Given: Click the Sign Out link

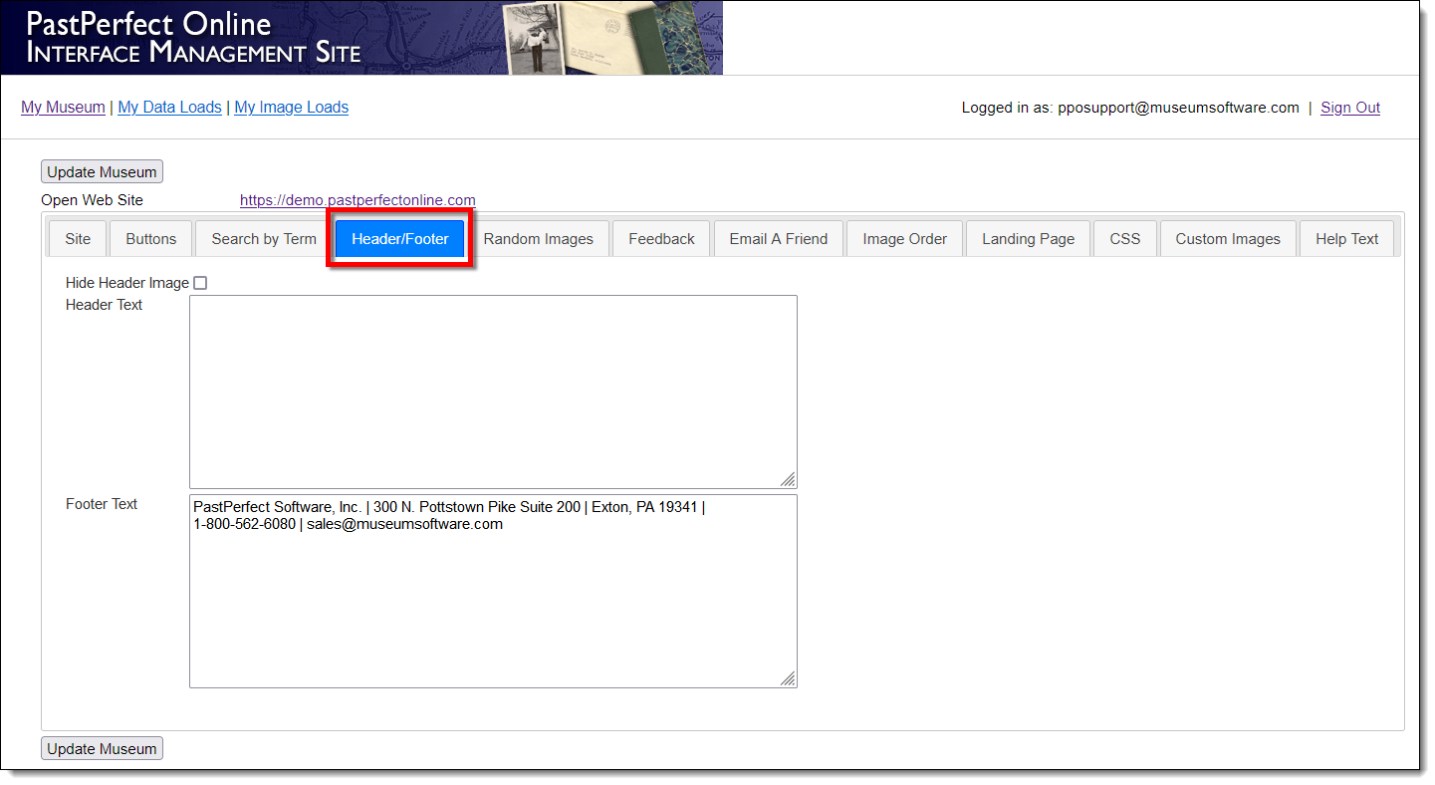Looking at the screenshot, I should [x=1349, y=108].
